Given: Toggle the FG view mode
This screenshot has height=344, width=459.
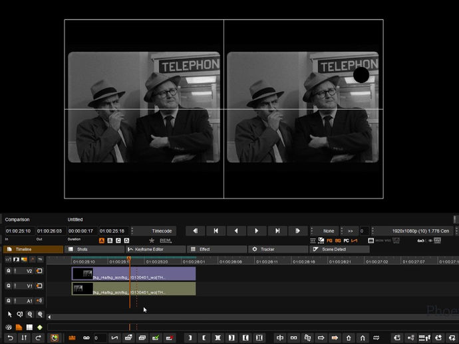Looking at the screenshot, I should point(329,240).
